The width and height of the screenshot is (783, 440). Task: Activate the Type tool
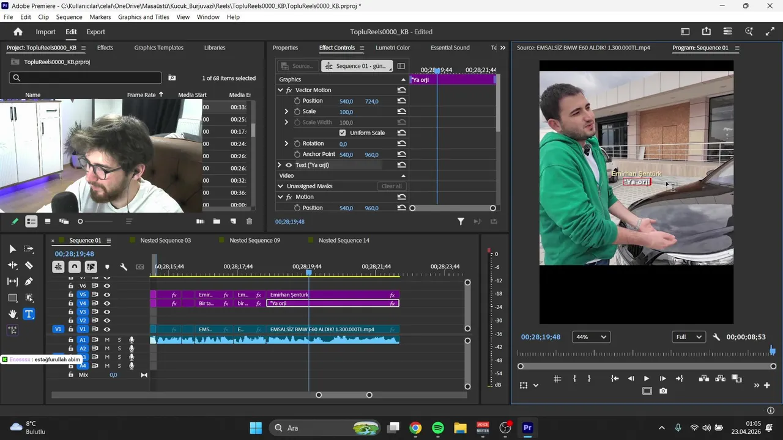29,314
